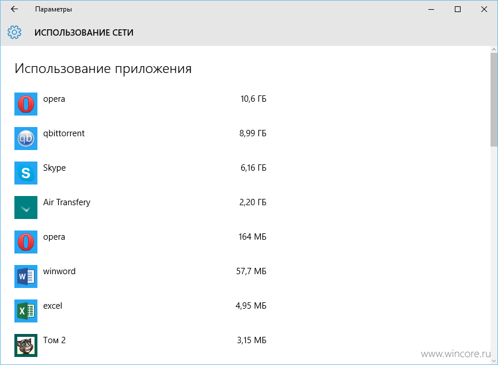Screen dimensions: 498x365
Task: Click the excel 4,95 МБ value
Action: click(x=251, y=306)
